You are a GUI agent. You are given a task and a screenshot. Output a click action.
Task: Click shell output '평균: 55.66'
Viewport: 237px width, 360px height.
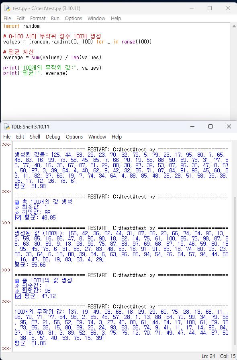click(x=30, y=265)
